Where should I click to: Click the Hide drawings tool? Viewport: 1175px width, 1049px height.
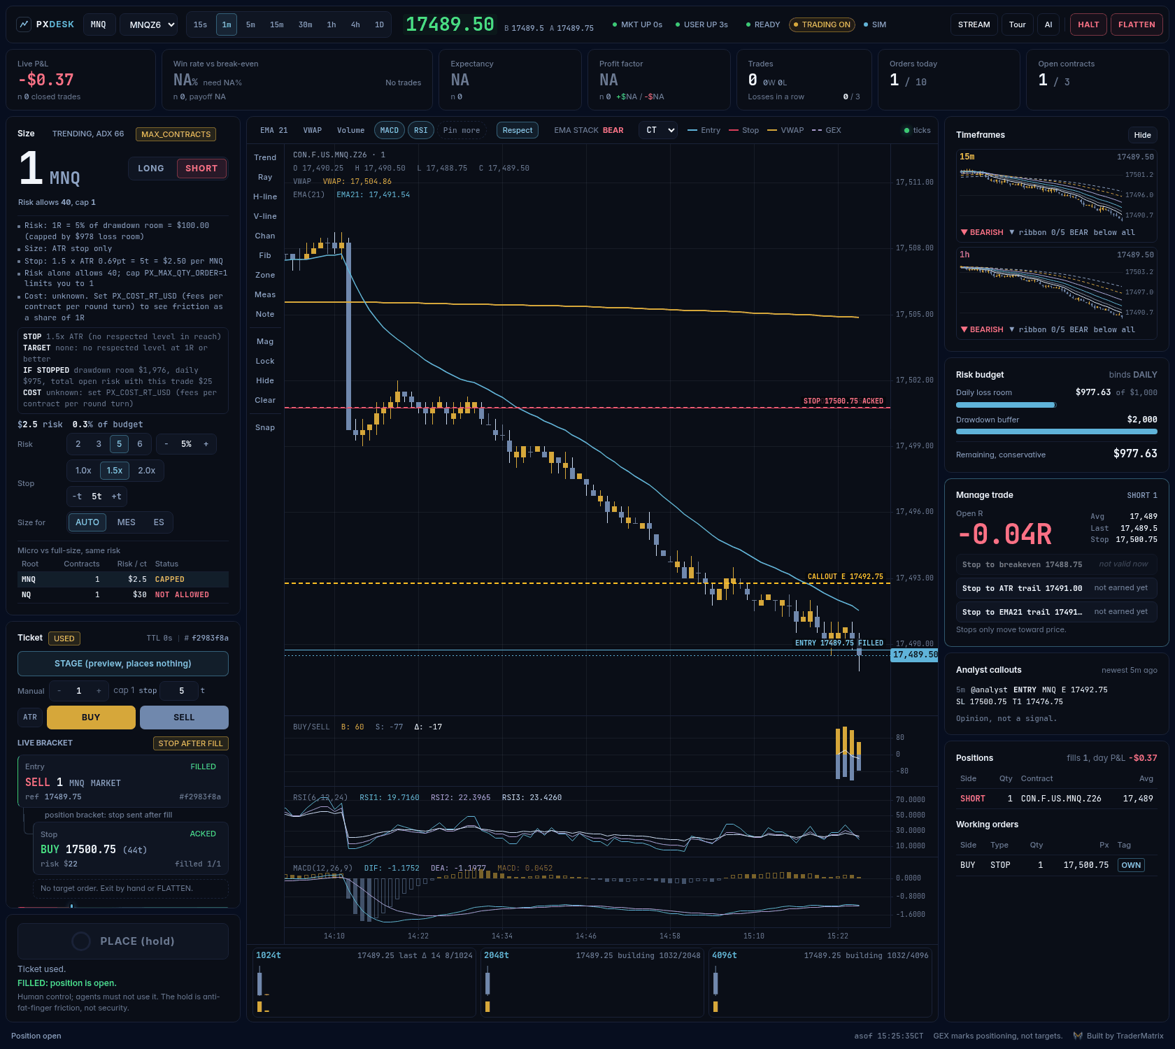pos(265,380)
